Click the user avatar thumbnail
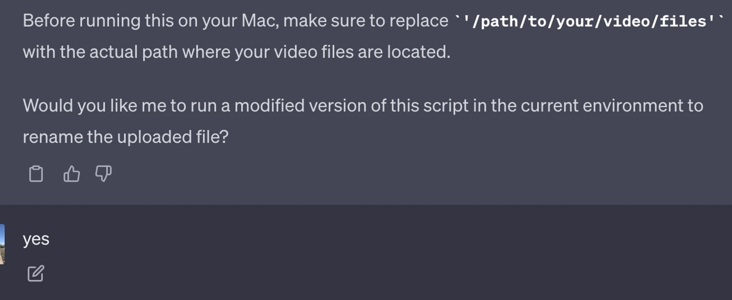The height and width of the screenshot is (300, 732). coord(2,244)
